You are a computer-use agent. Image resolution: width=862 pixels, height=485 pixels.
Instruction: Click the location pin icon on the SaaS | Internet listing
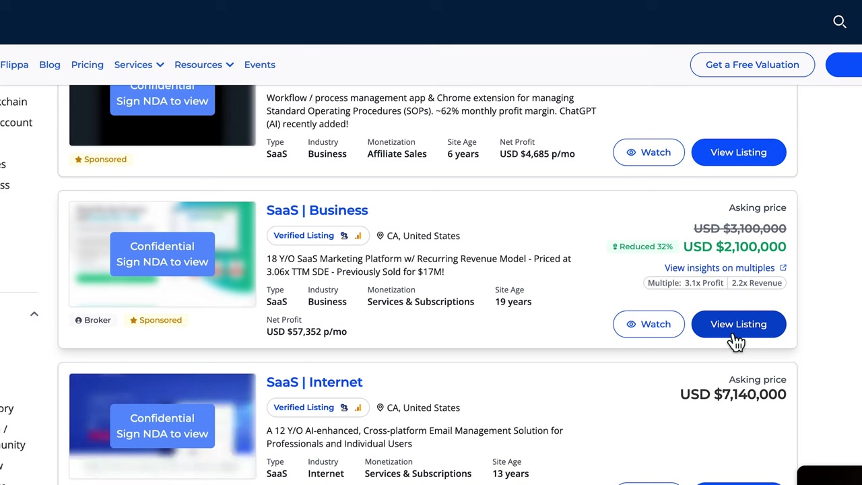pos(380,408)
